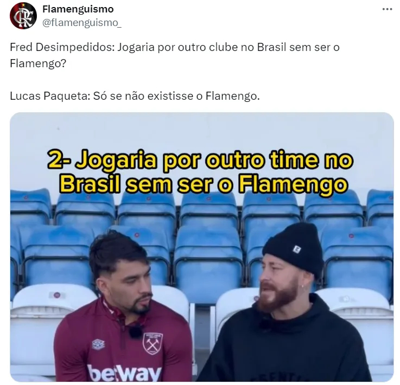Click the man in maroon West Ham top
The width and height of the screenshot is (400, 385).
123,307
